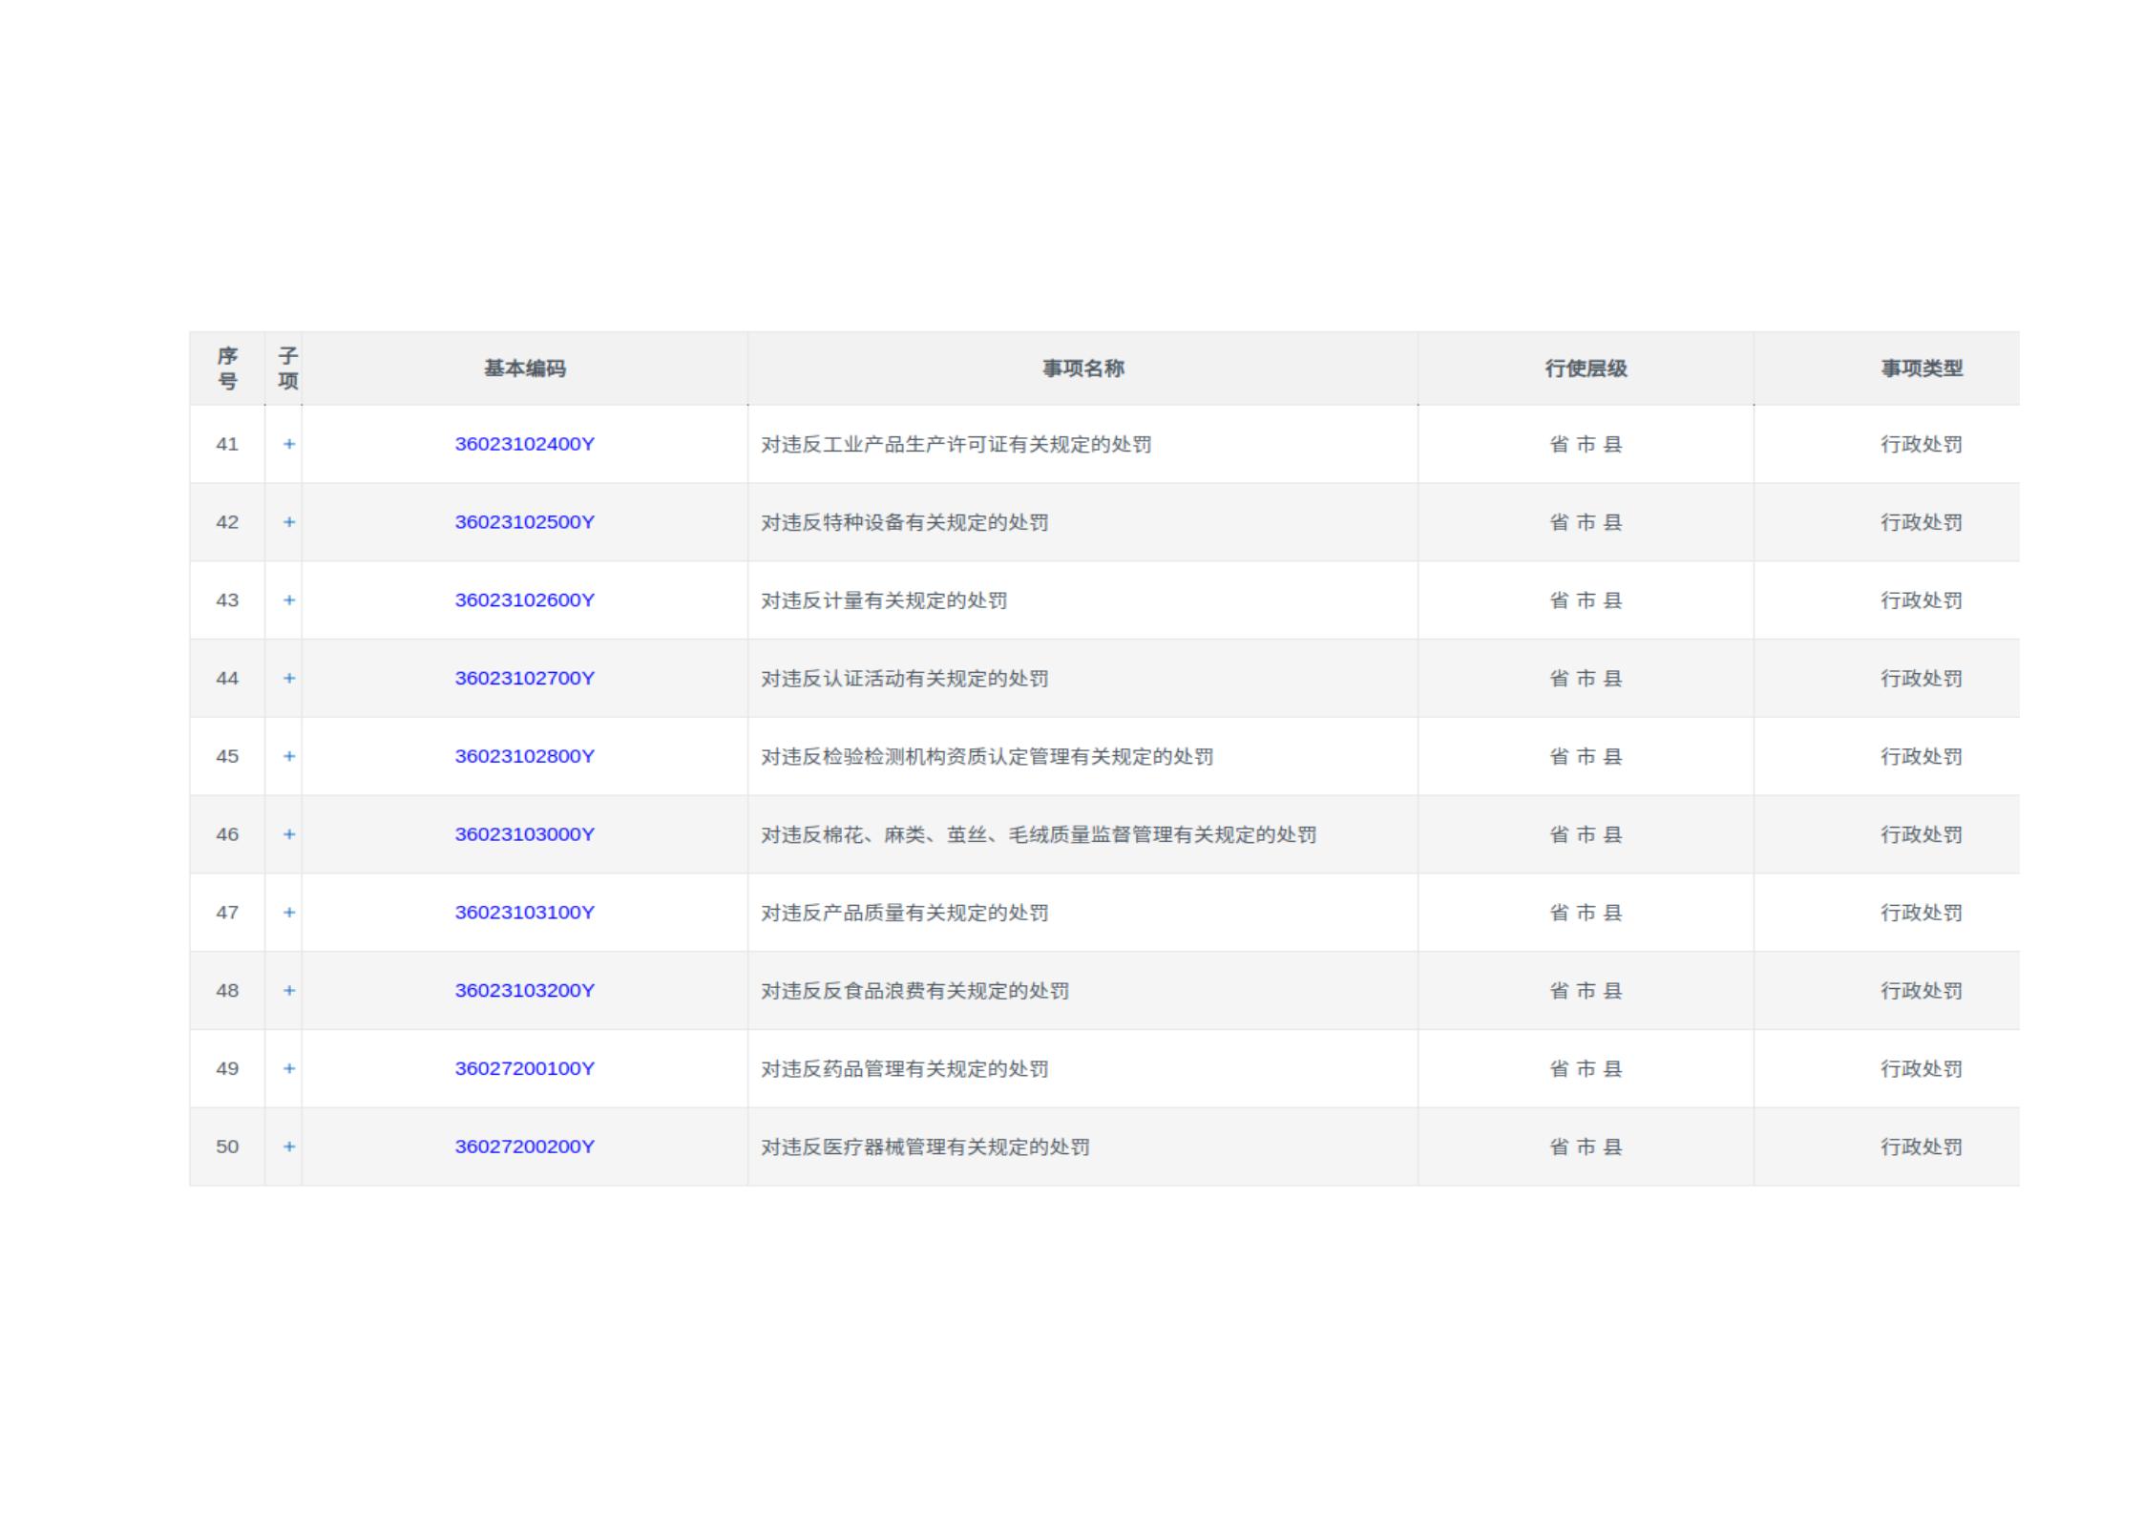Click the plus icon in row 47
Image resolution: width=2143 pixels, height=1515 pixels.
coord(288,913)
